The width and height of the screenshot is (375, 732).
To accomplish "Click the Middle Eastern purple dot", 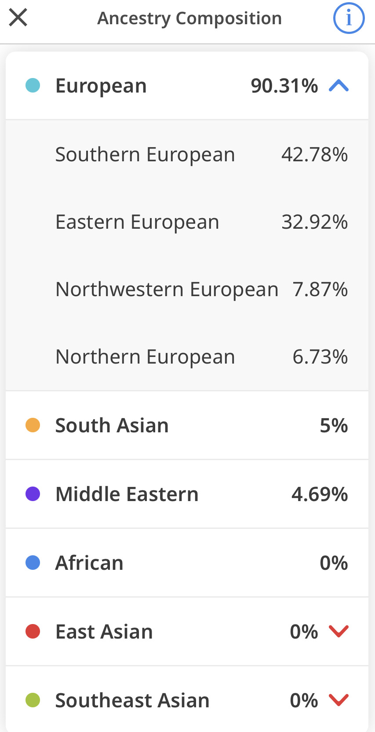I will tap(33, 494).
